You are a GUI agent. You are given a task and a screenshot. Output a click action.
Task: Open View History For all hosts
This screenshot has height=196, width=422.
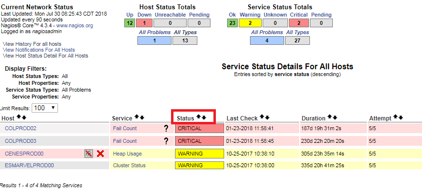(32, 44)
